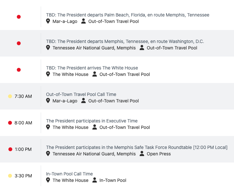The height and width of the screenshot is (189, 234).
Task: Click the red dot in the Palm Beach departure row
Action: pos(19,17)
